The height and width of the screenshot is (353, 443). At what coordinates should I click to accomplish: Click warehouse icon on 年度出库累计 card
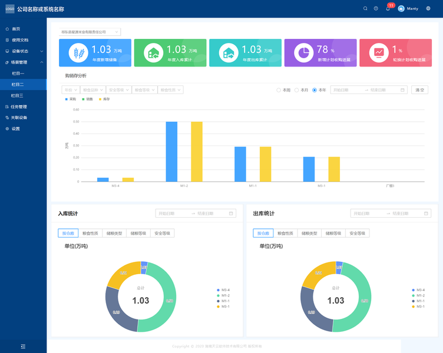[229, 53]
